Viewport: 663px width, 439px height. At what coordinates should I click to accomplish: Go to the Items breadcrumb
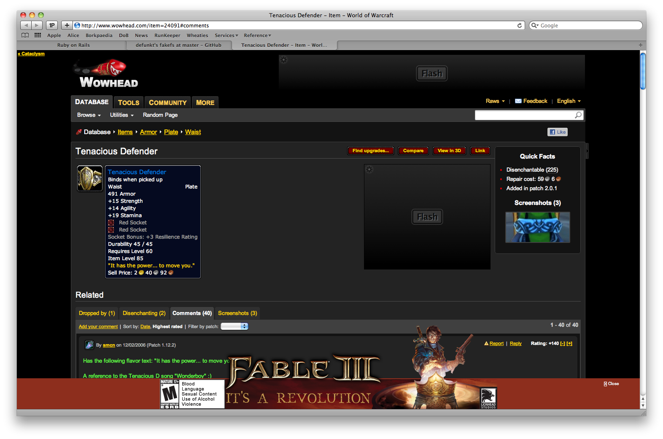[125, 132]
